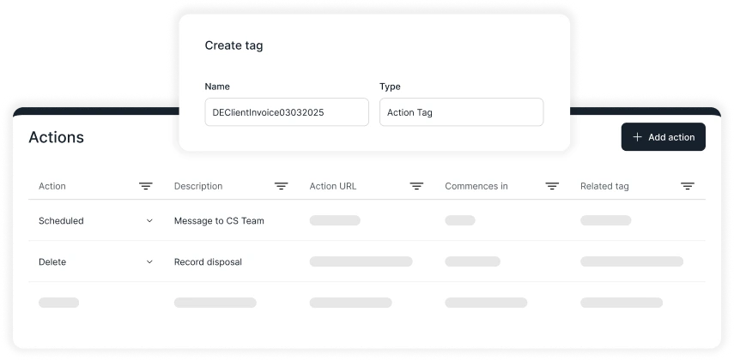Click the Action column header label
The height and width of the screenshot is (360, 734).
[52, 186]
